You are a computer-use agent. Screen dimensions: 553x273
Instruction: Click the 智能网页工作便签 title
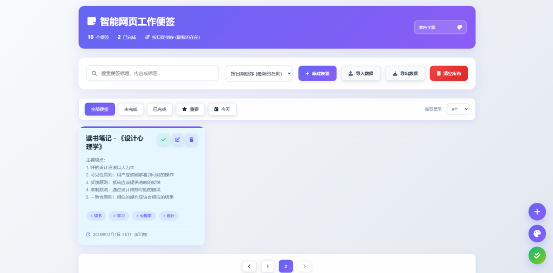[138, 22]
